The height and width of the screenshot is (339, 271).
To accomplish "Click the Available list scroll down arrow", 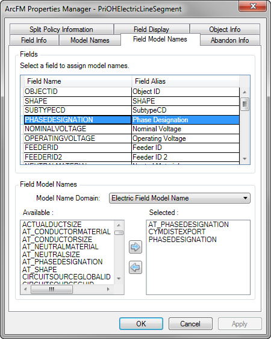I will (119, 278).
